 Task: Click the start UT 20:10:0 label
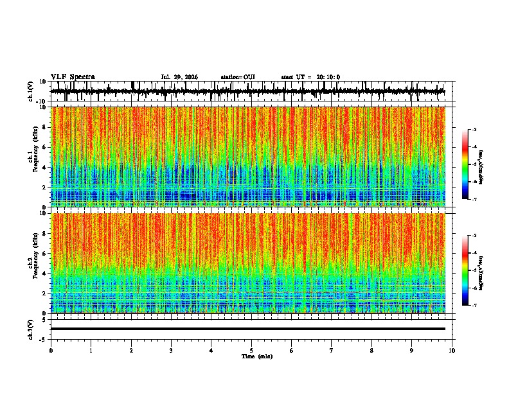click(x=310, y=77)
